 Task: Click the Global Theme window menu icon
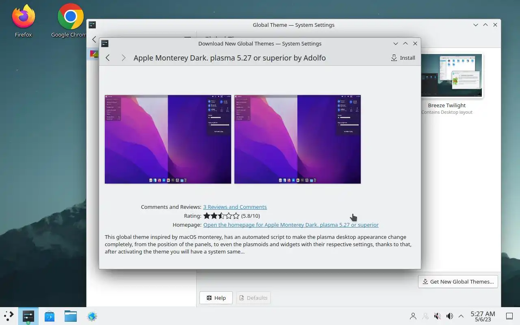(92, 25)
